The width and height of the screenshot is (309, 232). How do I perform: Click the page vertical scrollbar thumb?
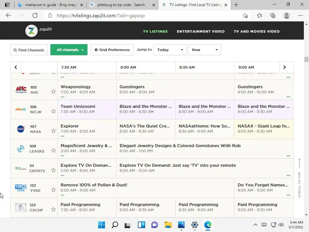point(306,59)
